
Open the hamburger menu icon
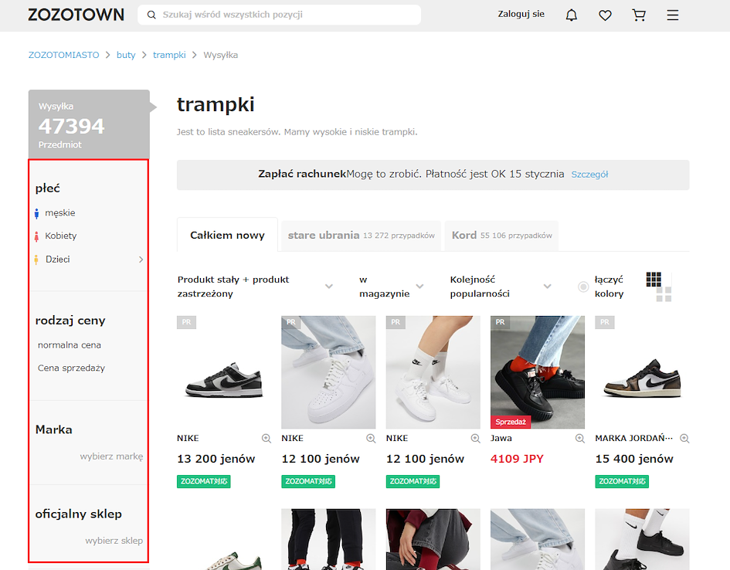click(672, 15)
